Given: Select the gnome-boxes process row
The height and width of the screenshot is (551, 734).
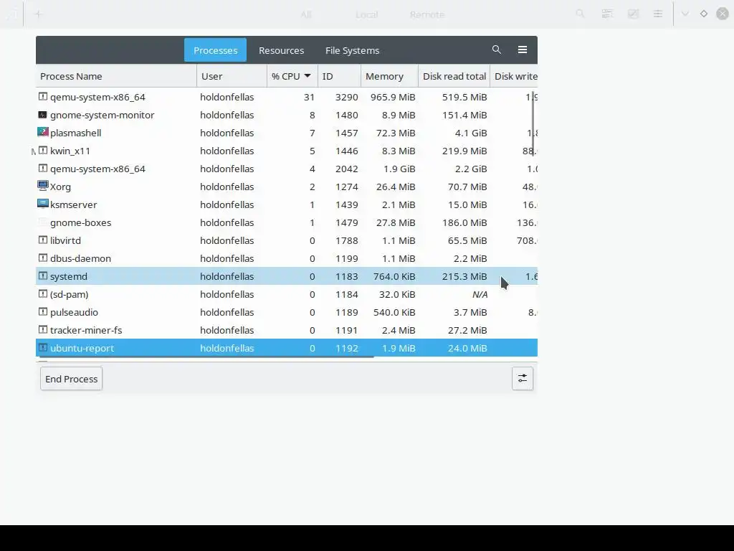Looking at the screenshot, I should click(287, 222).
